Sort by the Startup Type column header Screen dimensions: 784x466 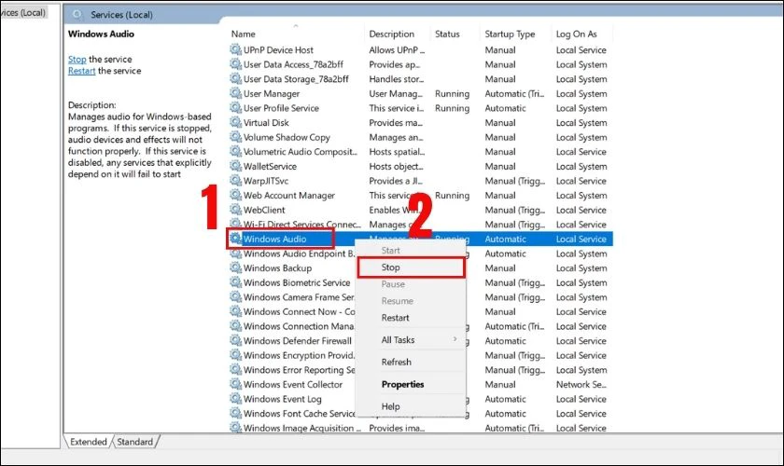click(x=515, y=34)
